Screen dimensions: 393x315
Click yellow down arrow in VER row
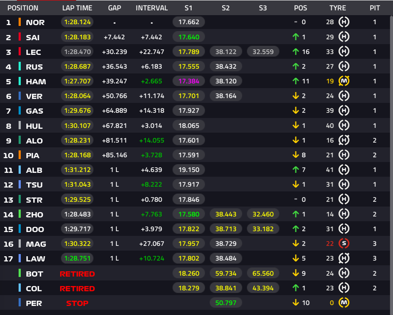296,95
